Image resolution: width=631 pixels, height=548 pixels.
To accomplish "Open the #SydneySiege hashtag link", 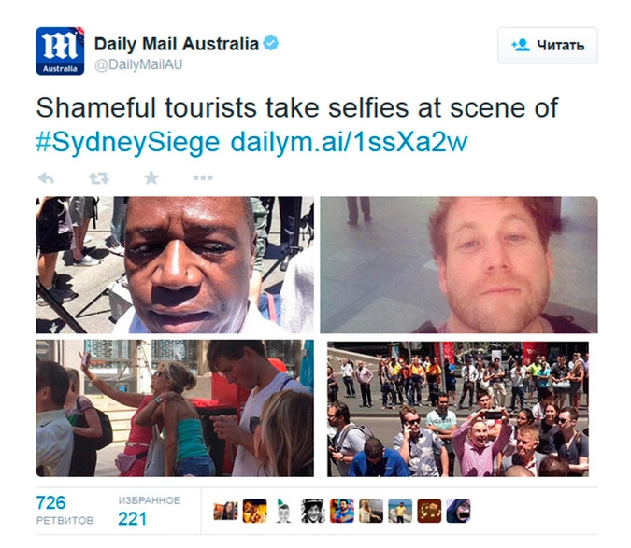I will 128,142.
